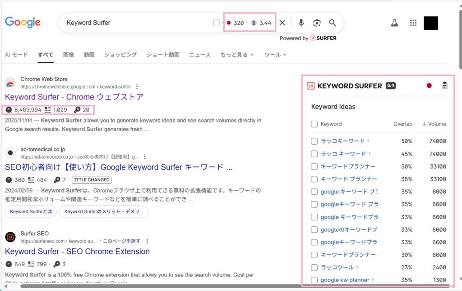This screenshot has height=291, width=462.
Task: Open Search Labs flask icon
Action: 394,23
